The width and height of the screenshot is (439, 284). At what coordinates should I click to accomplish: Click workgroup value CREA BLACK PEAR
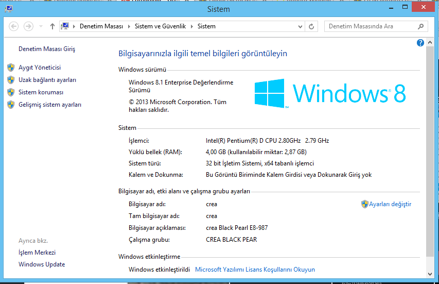click(x=231, y=240)
